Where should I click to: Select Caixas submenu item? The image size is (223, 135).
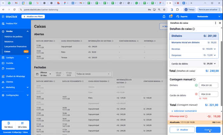7,52
